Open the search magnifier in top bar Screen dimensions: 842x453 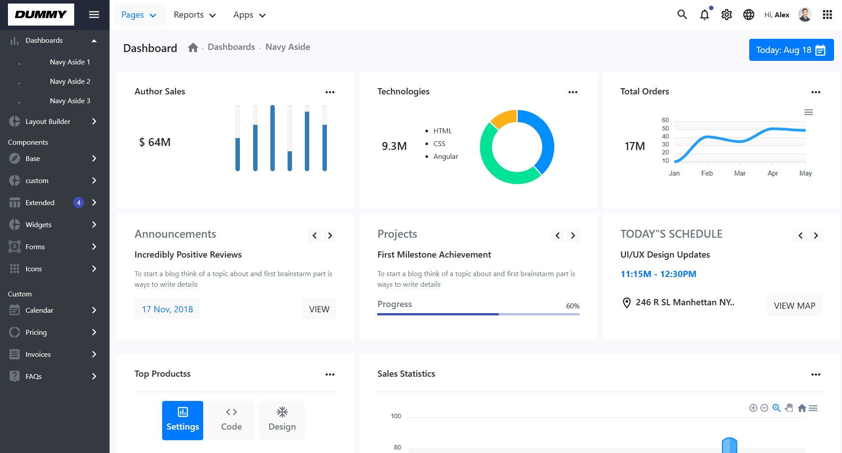(682, 14)
